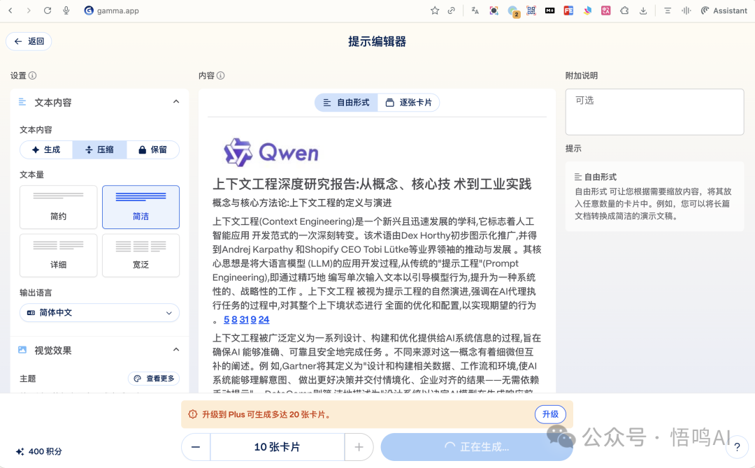This screenshot has height=468, width=755.
Task: Select 保留 text content mode
Action: [152, 149]
